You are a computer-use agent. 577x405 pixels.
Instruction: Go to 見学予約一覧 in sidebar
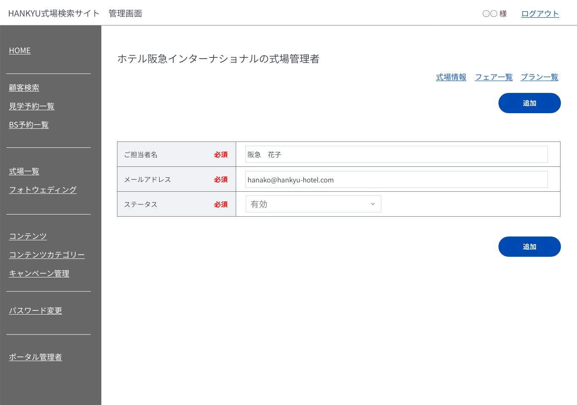click(32, 106)
